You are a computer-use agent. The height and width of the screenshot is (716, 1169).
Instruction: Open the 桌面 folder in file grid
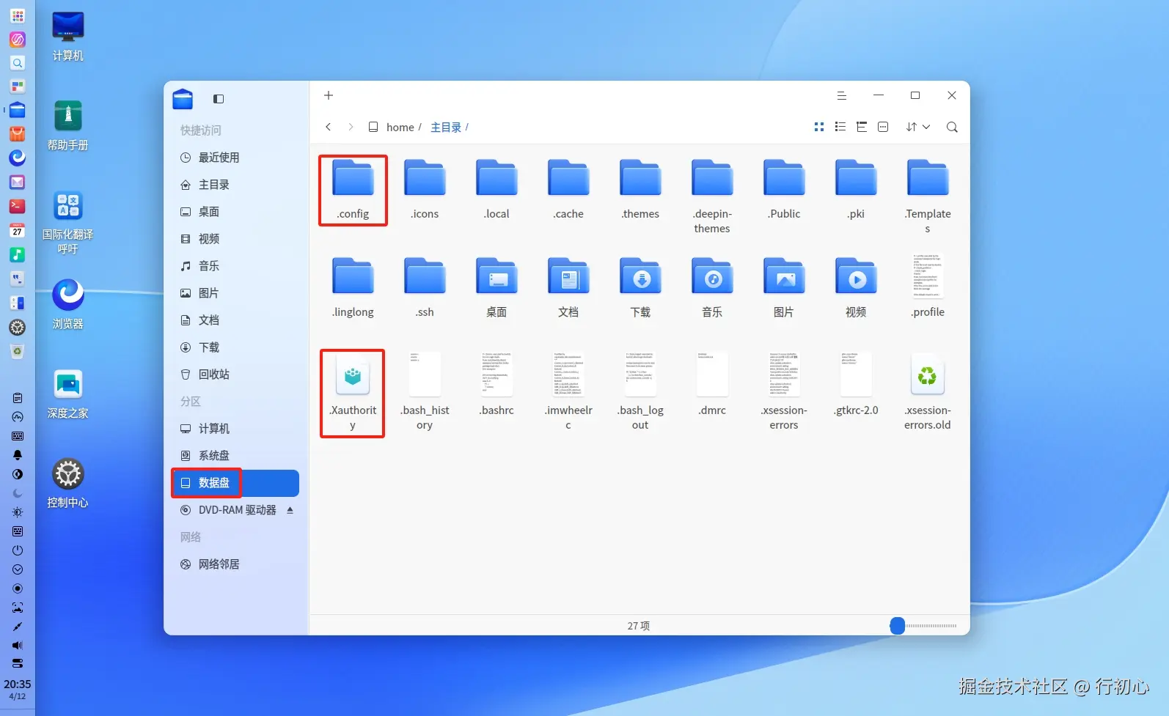pos(496,287)
